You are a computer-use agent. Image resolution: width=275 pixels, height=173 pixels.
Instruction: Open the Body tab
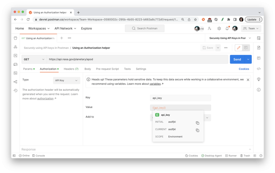(88, 69)
